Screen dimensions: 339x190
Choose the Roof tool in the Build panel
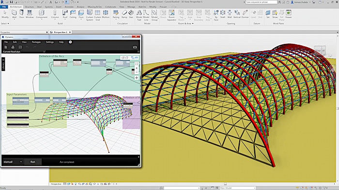(x=65, y=14)
